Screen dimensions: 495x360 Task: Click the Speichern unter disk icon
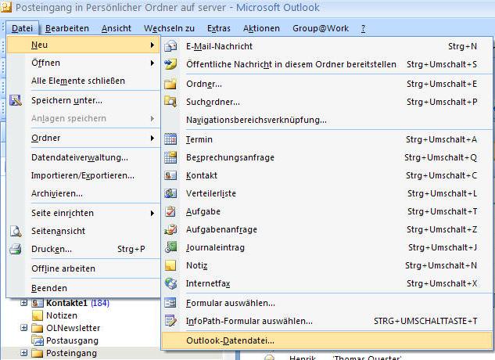point(16,100)
